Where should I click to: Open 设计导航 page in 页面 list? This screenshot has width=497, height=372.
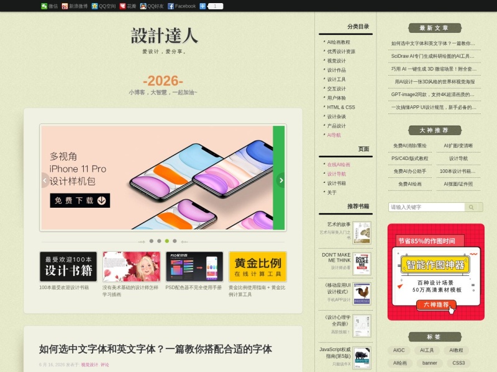coord(336,174)
